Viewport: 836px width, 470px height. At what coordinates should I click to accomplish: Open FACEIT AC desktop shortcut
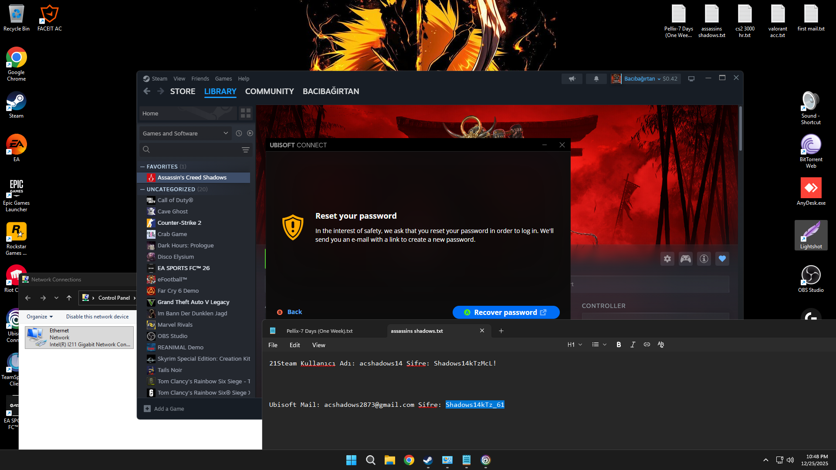tap(50, 18)
